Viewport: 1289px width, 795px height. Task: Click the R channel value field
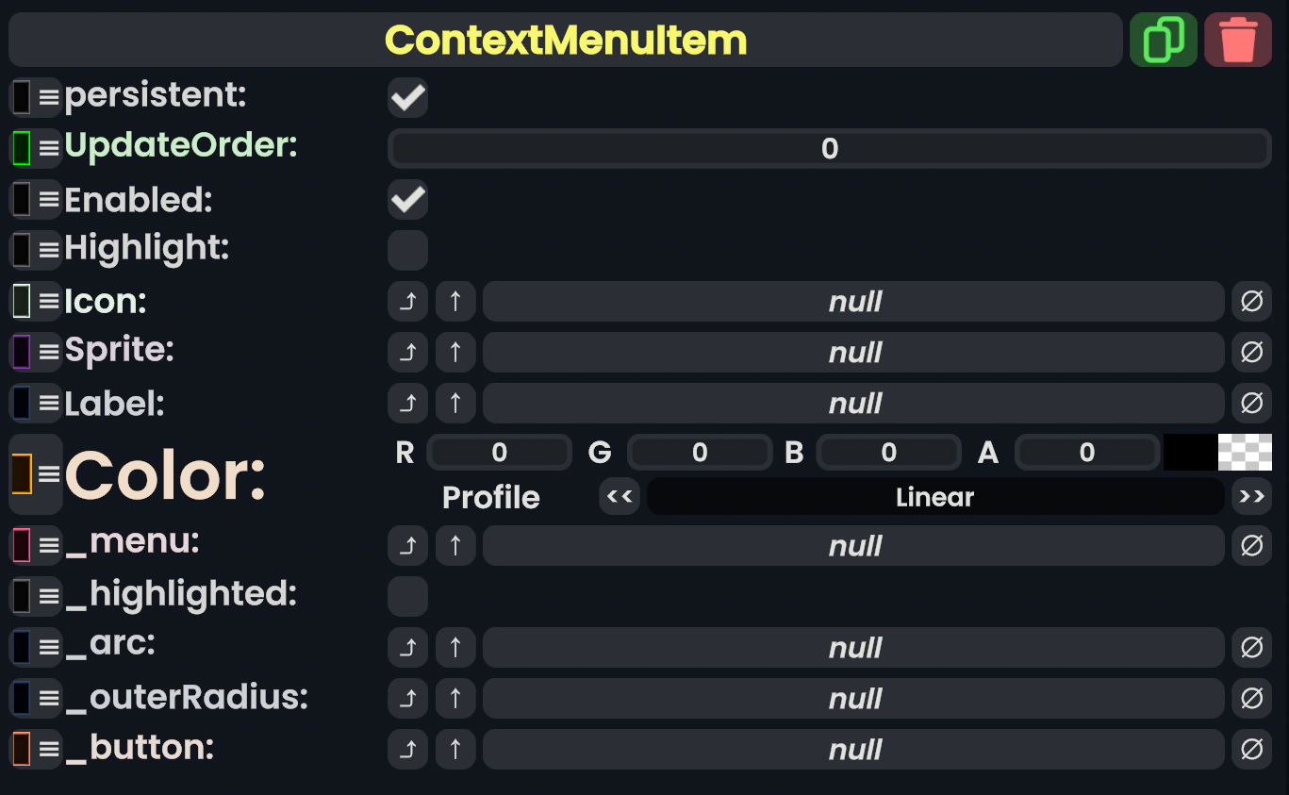tap(500, 453)
